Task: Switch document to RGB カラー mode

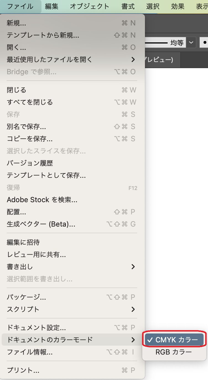Action: [174, 352]
